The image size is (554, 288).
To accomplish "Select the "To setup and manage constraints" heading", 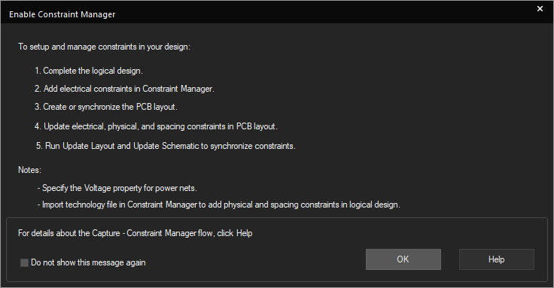I will 104,47.
